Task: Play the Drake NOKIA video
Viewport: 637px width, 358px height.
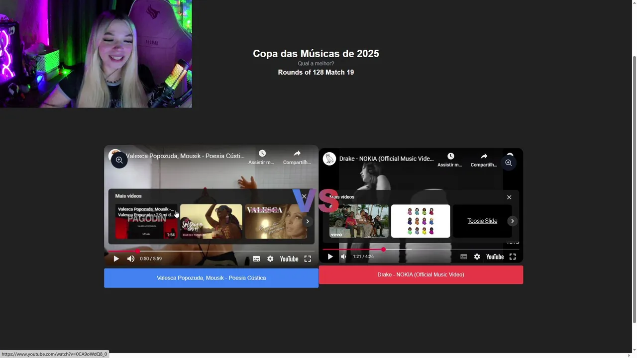Action: [330, 257]
